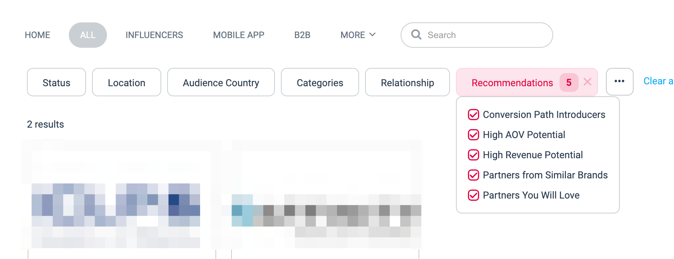The height and width of the screenshot is (259, 674).
Task: Go to the HOME tab
Action: [x=37, y=35]
